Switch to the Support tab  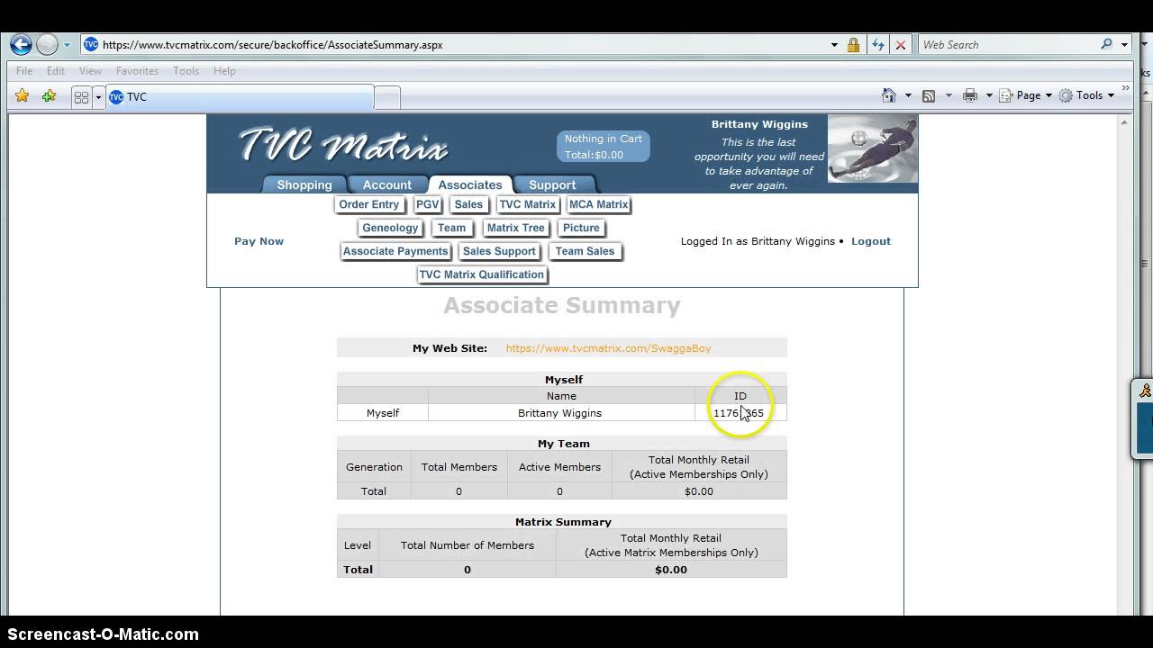coord(552,184)
